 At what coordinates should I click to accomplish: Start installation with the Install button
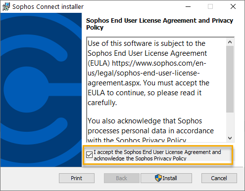point(166,178)
